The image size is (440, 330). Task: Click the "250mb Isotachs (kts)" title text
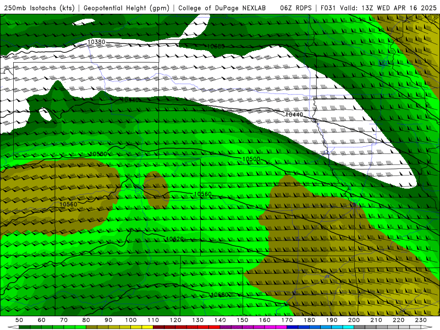39,8
